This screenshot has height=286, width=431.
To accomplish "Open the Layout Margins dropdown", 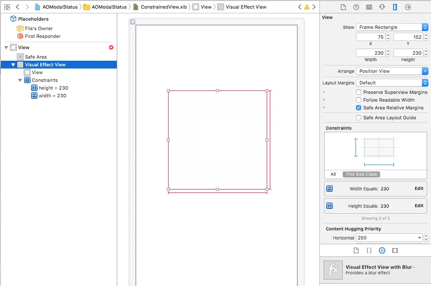I will pos(392,83).
